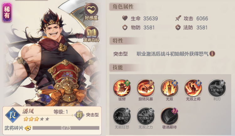Tap the locked 利刃 4星解锁 skill
Screen dimensions: 235x136
217,88
